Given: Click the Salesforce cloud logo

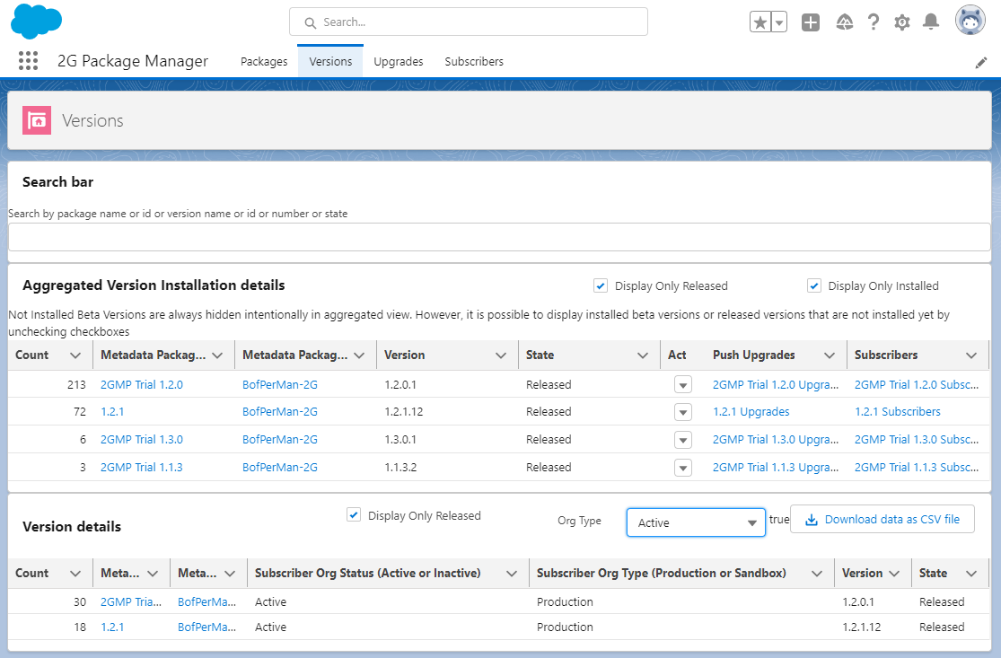Looking at the screenshot, I should click(x=37, y=21).
